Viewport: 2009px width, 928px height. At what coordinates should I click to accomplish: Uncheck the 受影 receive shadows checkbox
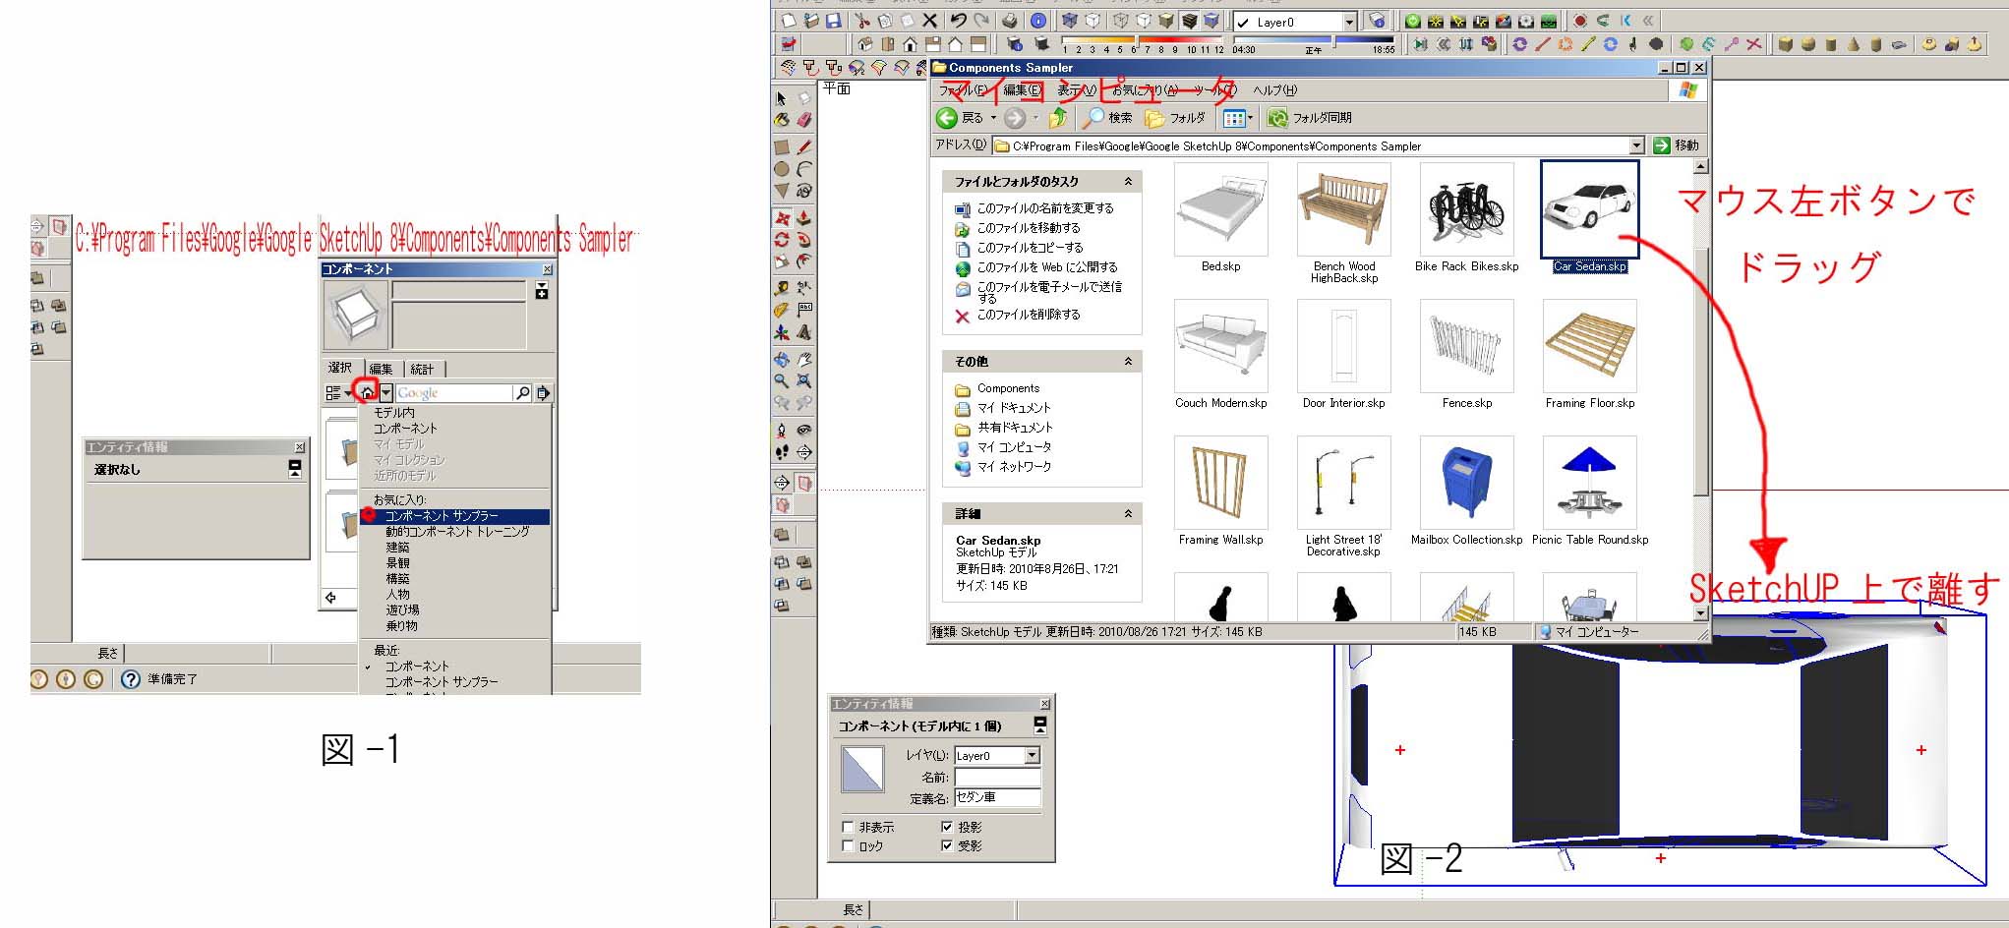[x=947, y=845]
